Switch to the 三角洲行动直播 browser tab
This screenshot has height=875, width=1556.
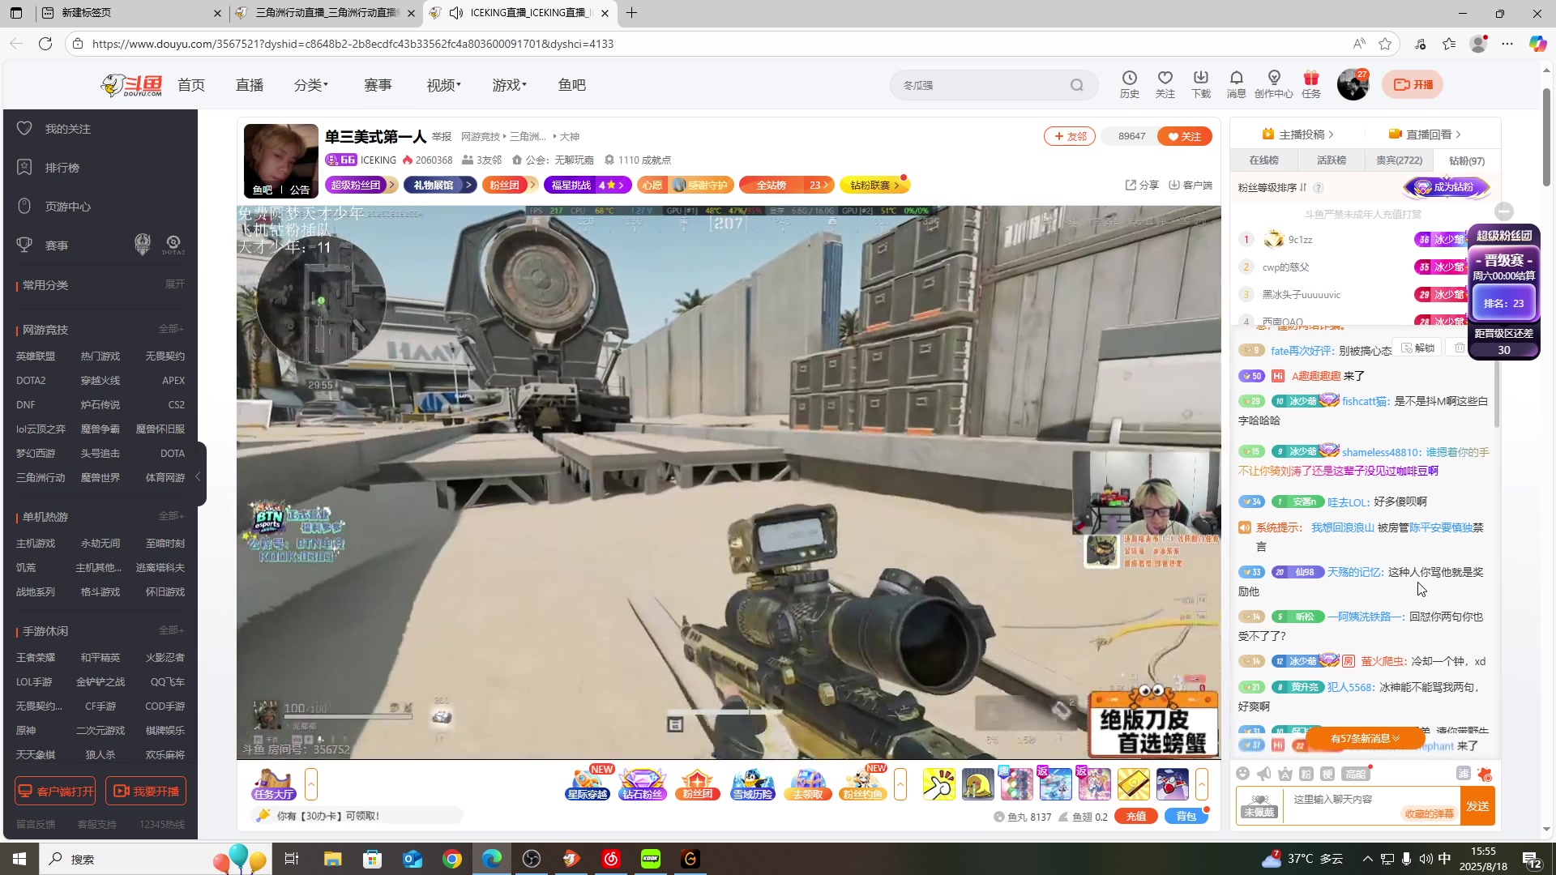tap(324, 13)
